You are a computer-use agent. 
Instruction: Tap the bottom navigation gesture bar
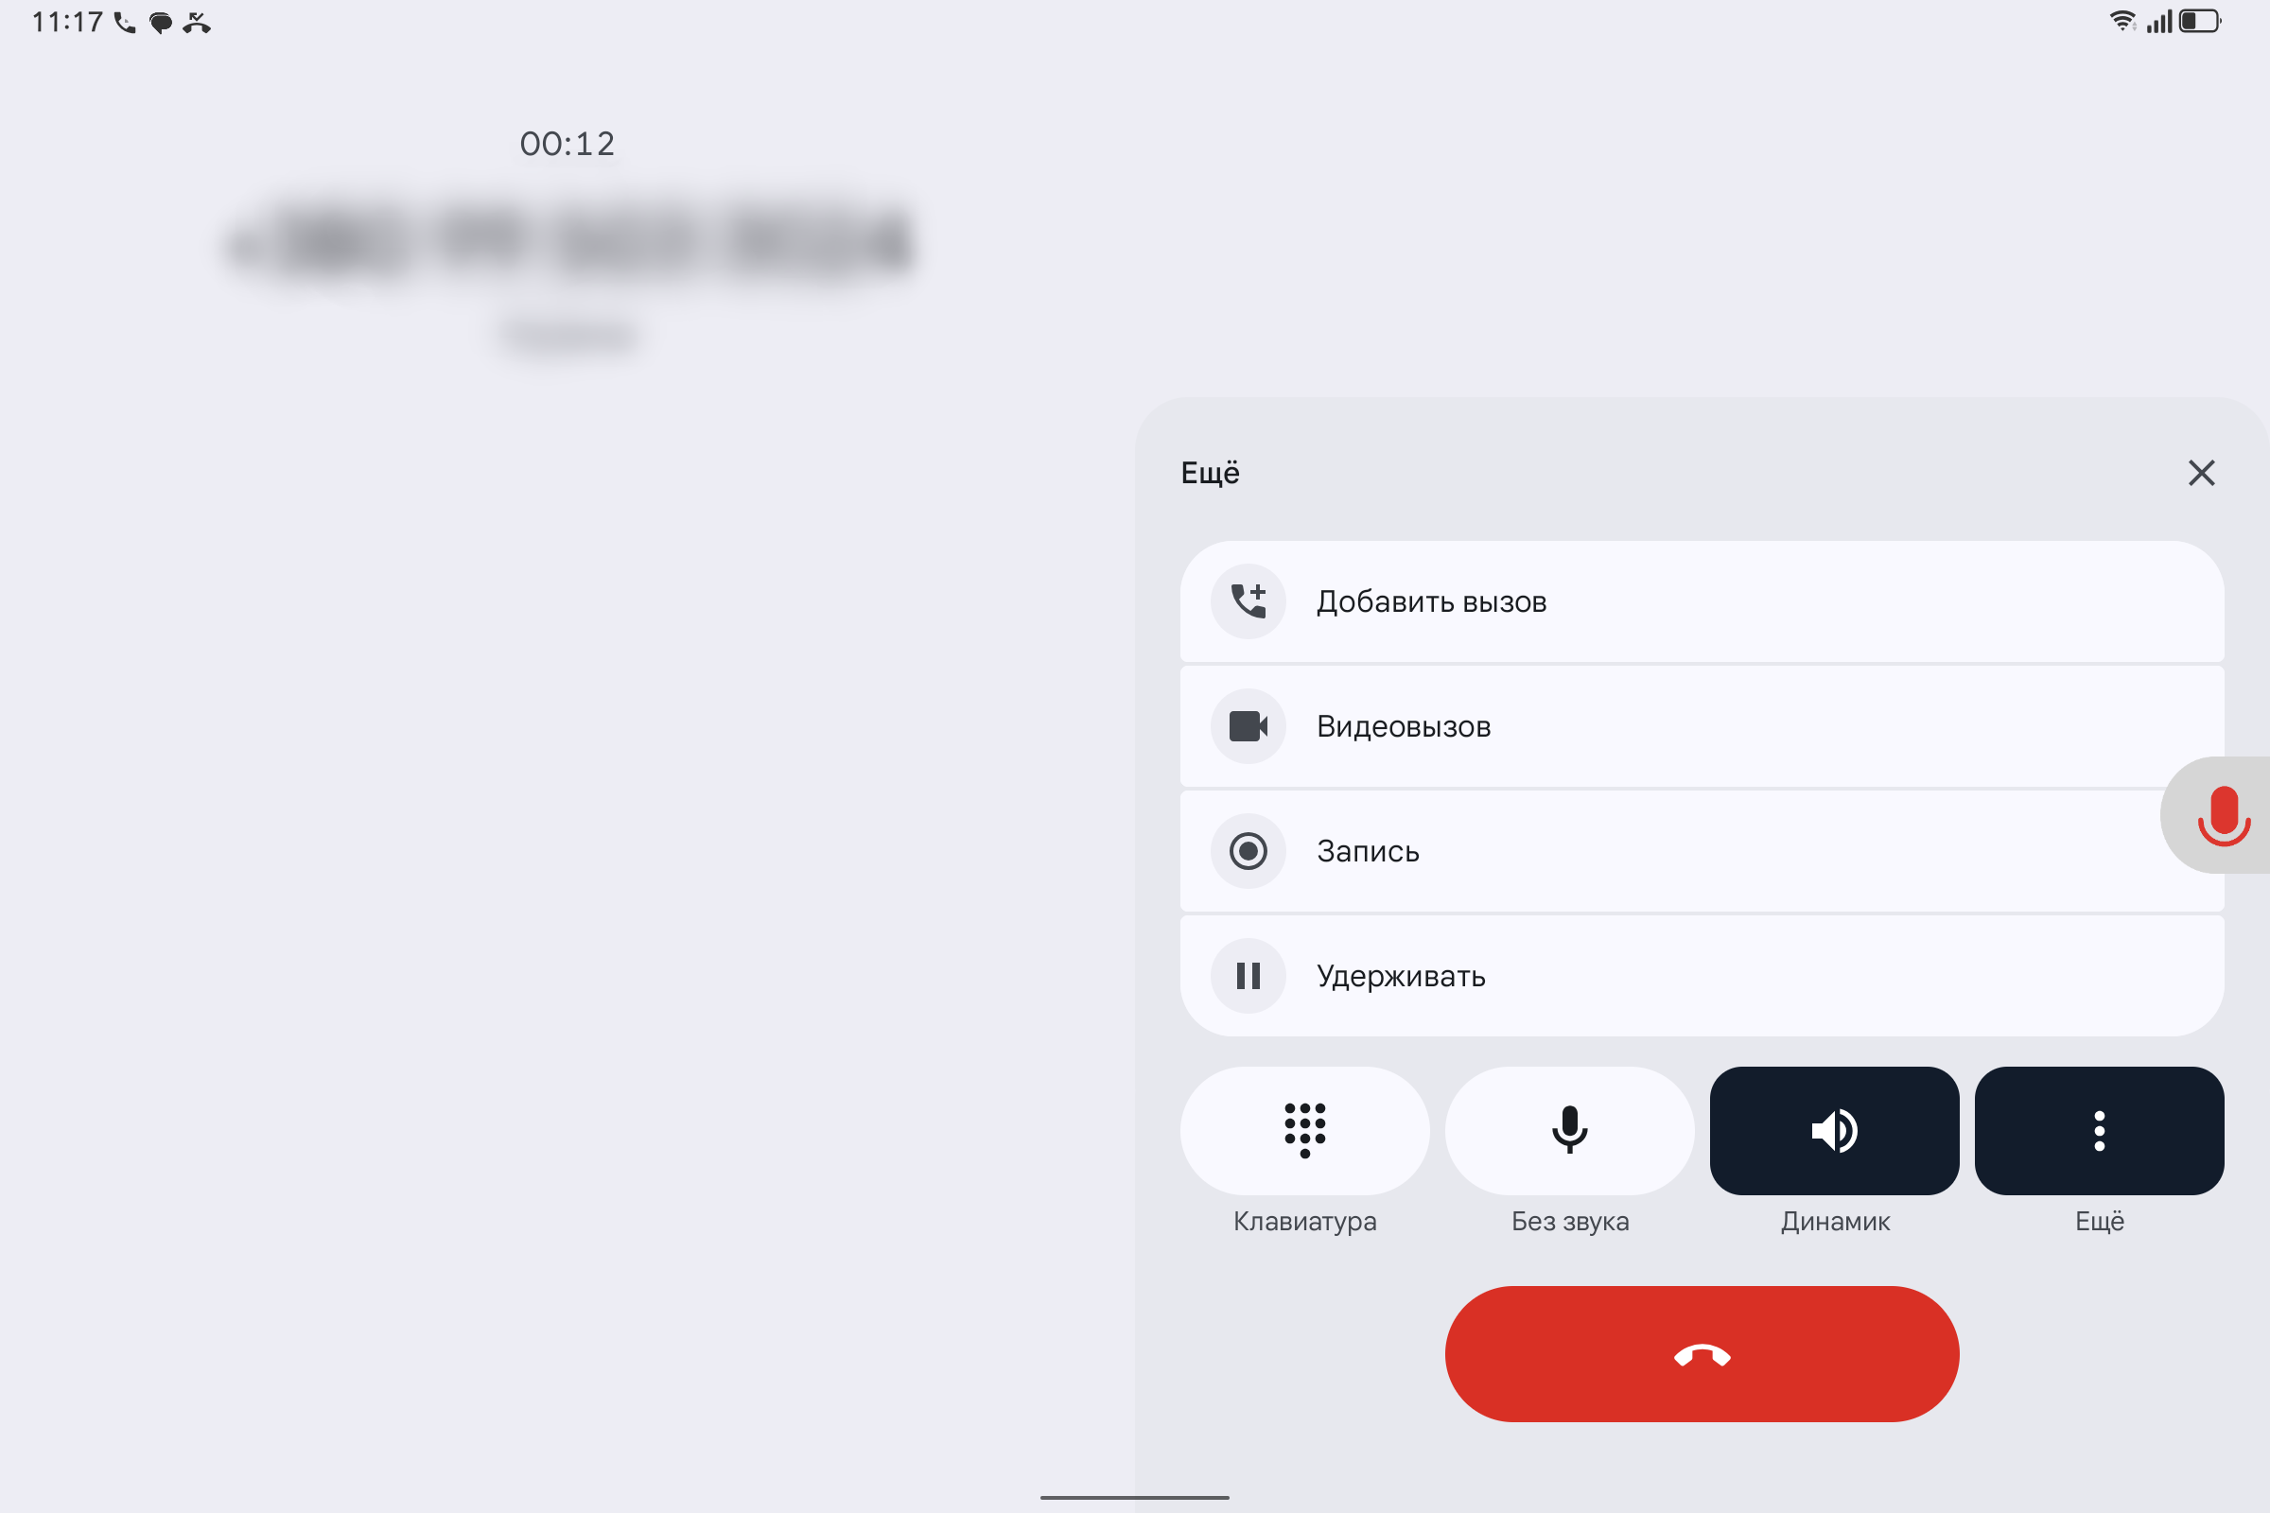pos(1135,1498)
